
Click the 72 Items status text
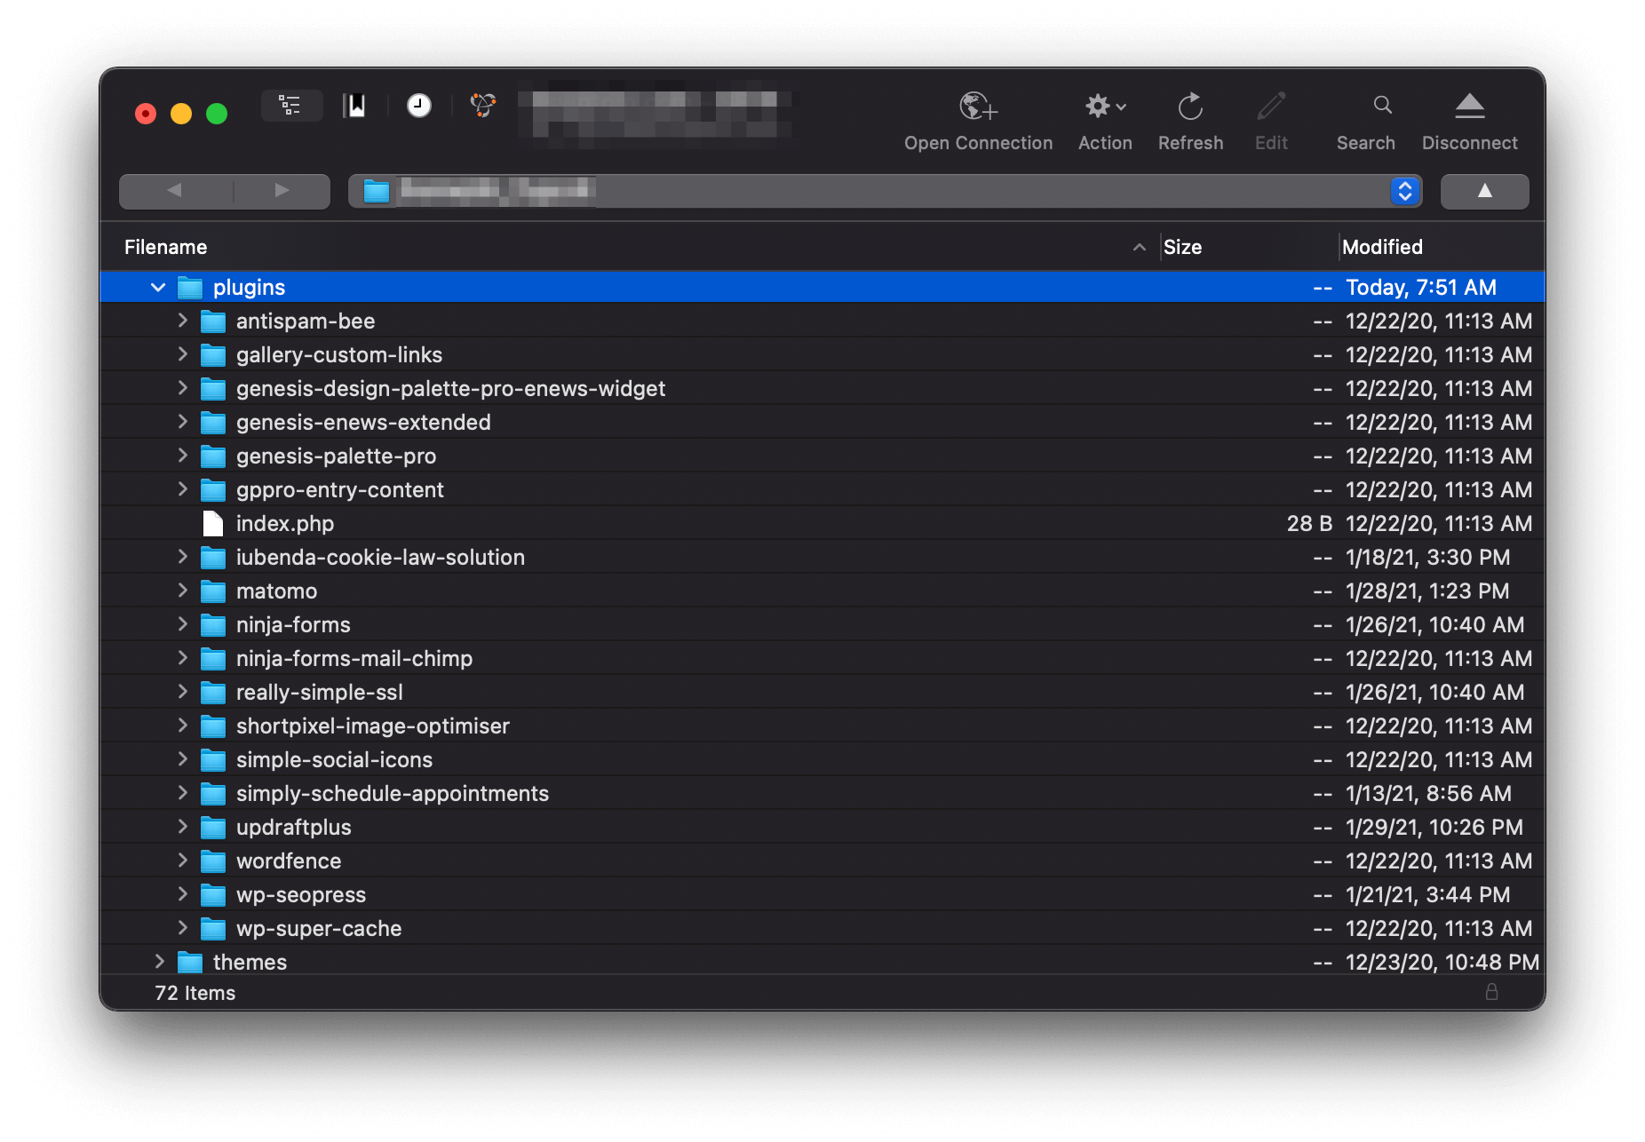point(195,994)
